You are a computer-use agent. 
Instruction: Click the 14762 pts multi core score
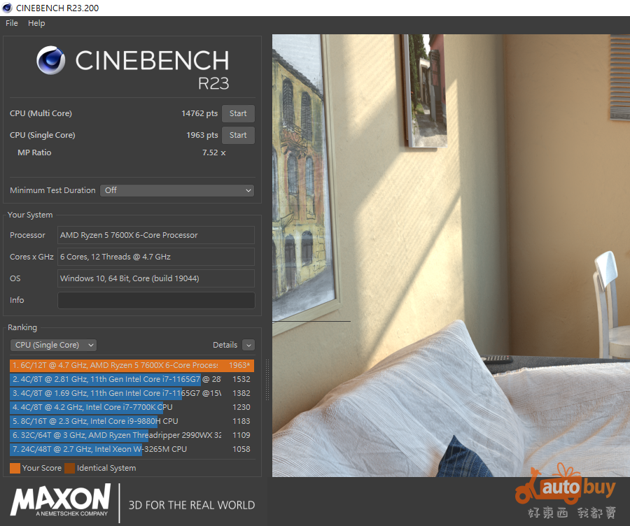199,113
